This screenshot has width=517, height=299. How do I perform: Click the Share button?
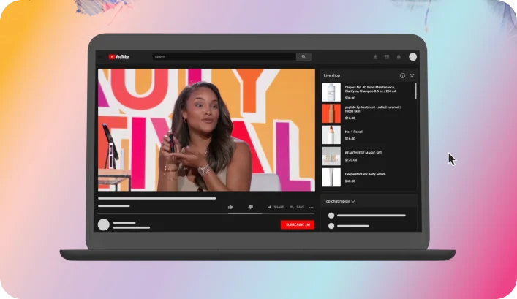[276, 207]
